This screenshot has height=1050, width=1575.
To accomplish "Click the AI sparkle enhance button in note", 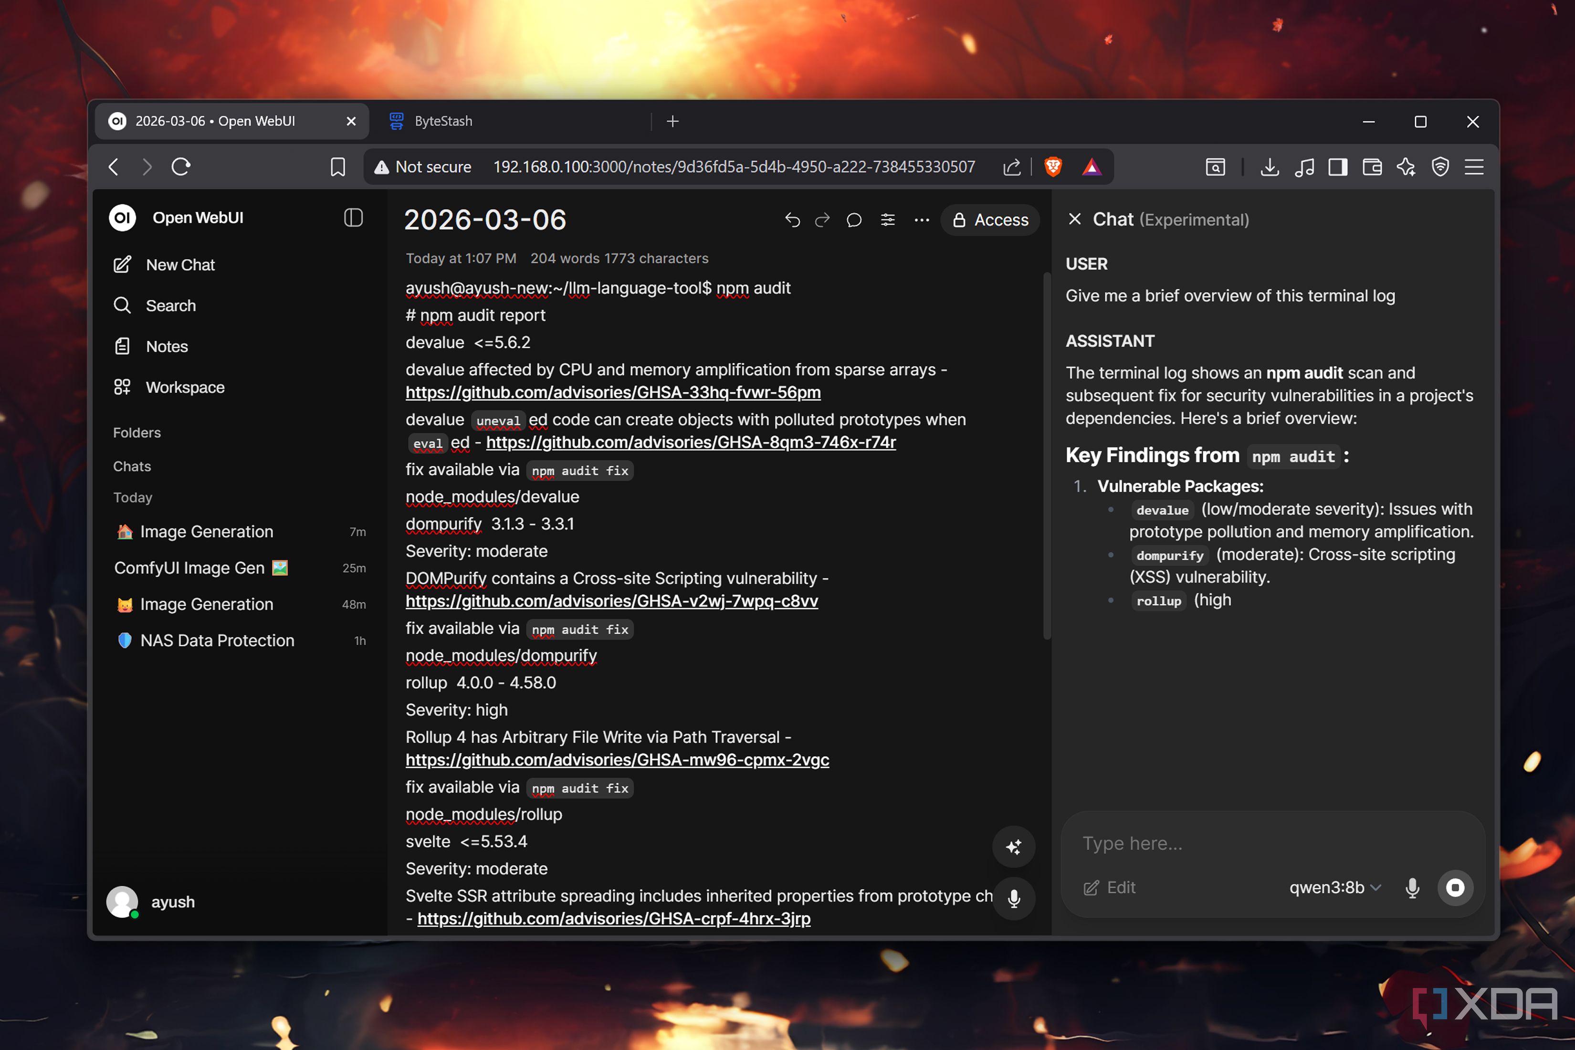I will tap(1013, 846).
